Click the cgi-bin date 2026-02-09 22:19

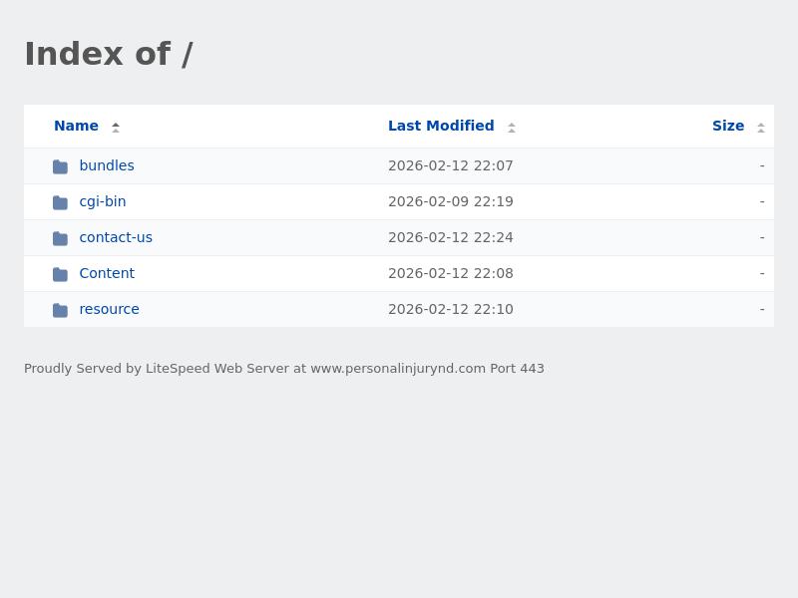[x=451, y=201]
